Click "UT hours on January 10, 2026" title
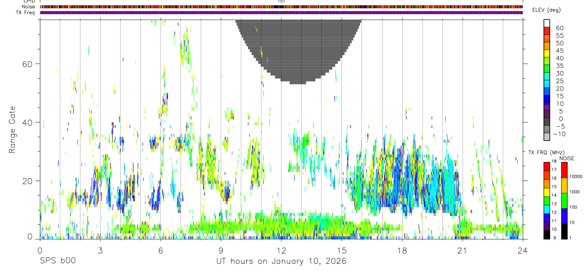Image resolution: width=588 pixels, height=271 pixels. [x=281, y=261]
